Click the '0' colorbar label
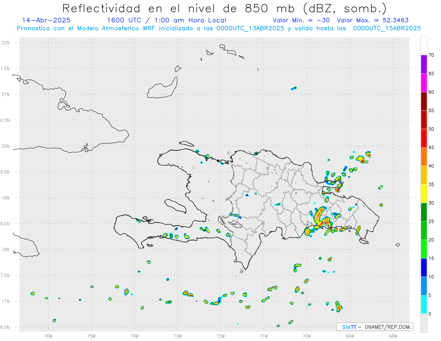This screenshot has height=341, width=441. click(x=430, y=314)
